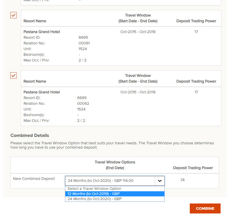Click 'Oct-2015 - Oct-2018' in the 00062 deposit card
The width and height of the screenshot is (230, 222).
click(138, 92)
